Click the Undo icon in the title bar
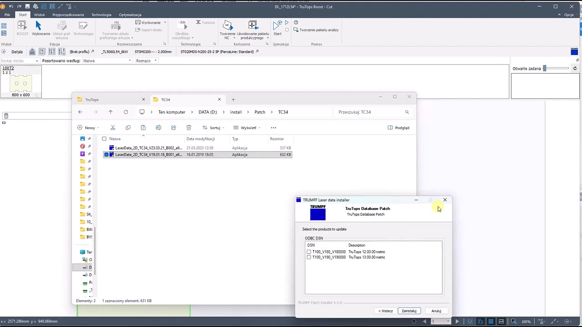The width and height of the screenshot is (582, 327). [x=11, y=6]
